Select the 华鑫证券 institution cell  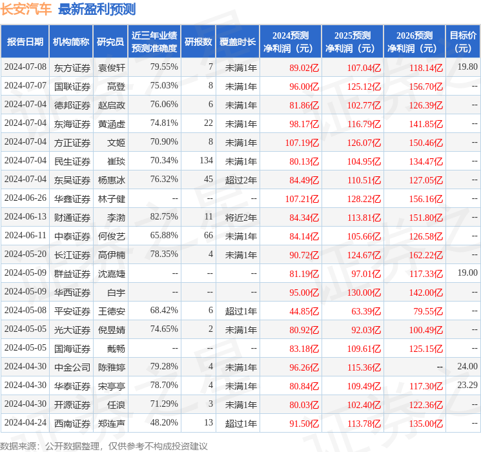click(x=72, y=199)
